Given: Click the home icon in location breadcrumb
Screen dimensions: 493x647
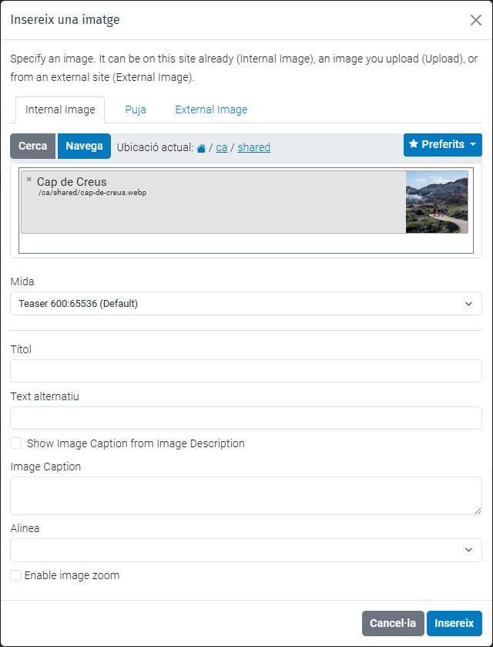Looking at the screenshot, I should pyautogui.click(x=201, y=148).
